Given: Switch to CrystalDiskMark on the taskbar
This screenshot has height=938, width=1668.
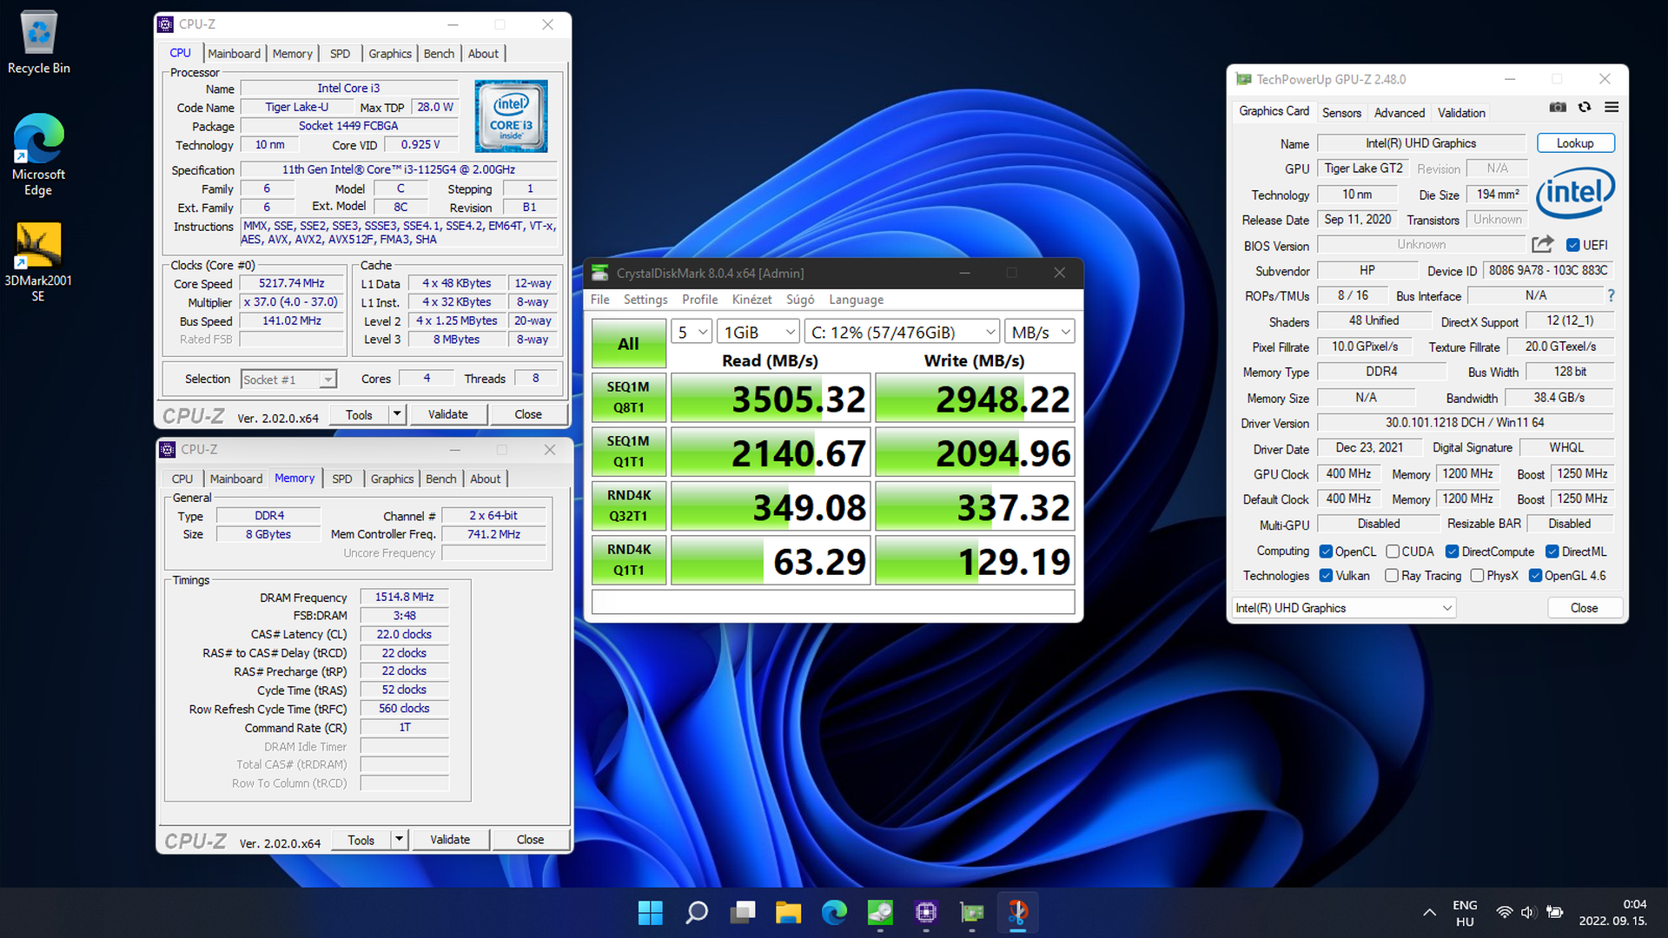Looking at the screenshot, I should pos(880,913).
